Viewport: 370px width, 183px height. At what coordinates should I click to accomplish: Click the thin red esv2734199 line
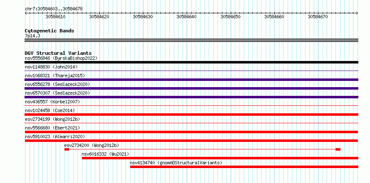[191, 123]
